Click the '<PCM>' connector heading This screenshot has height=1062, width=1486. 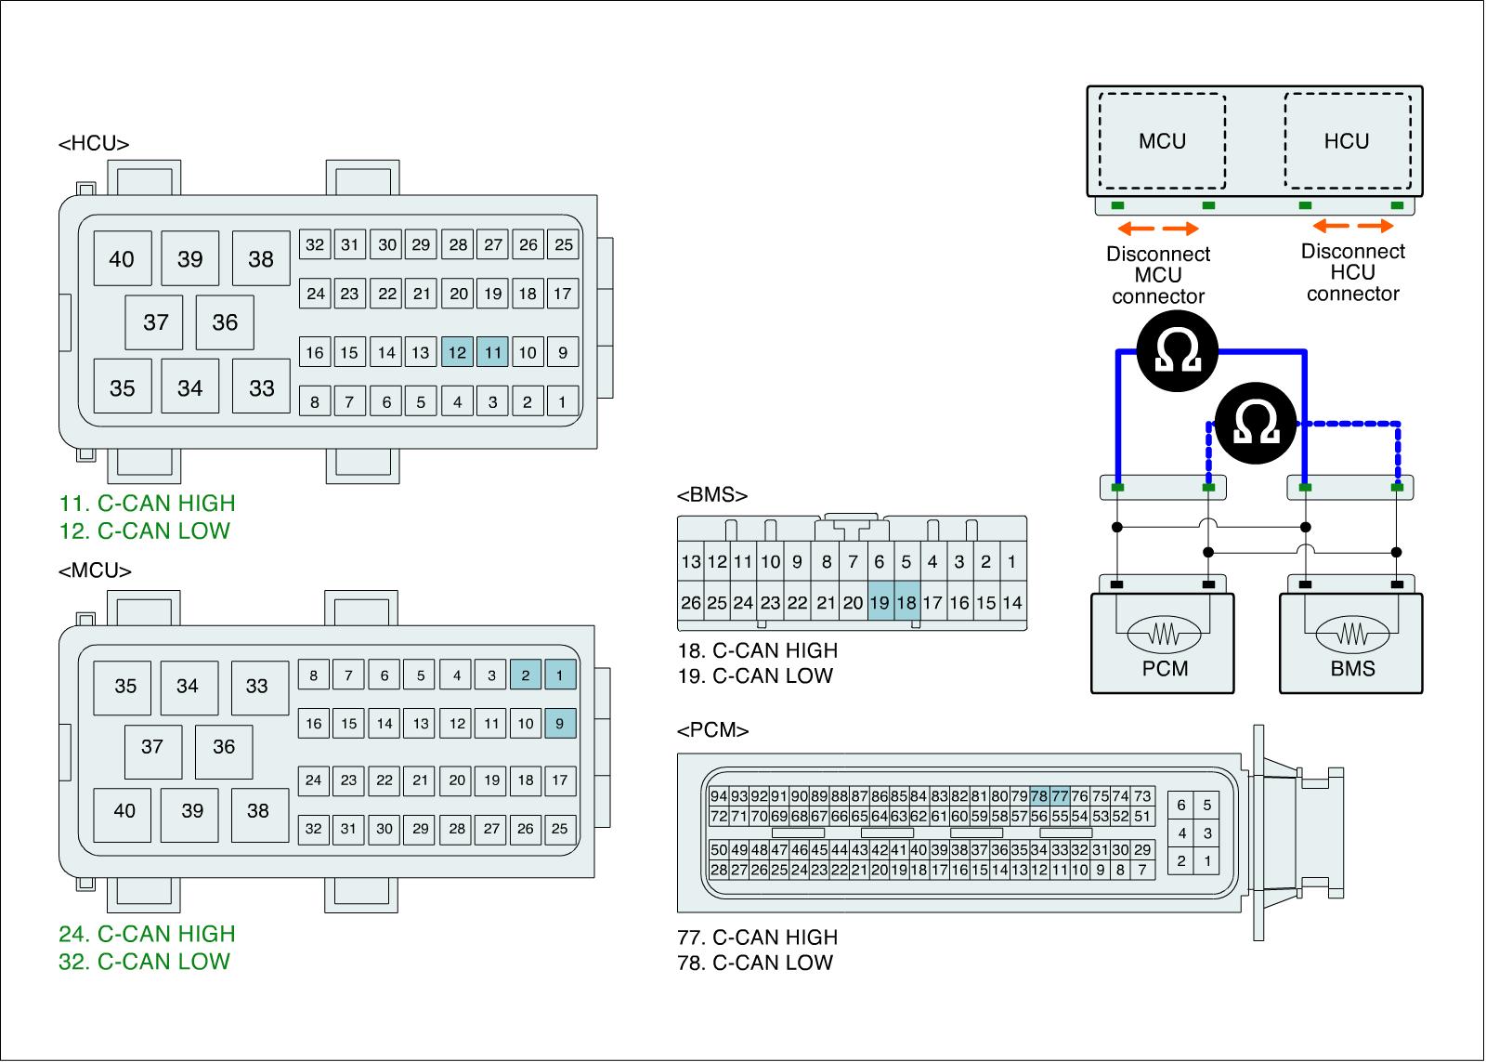[713, 730]
